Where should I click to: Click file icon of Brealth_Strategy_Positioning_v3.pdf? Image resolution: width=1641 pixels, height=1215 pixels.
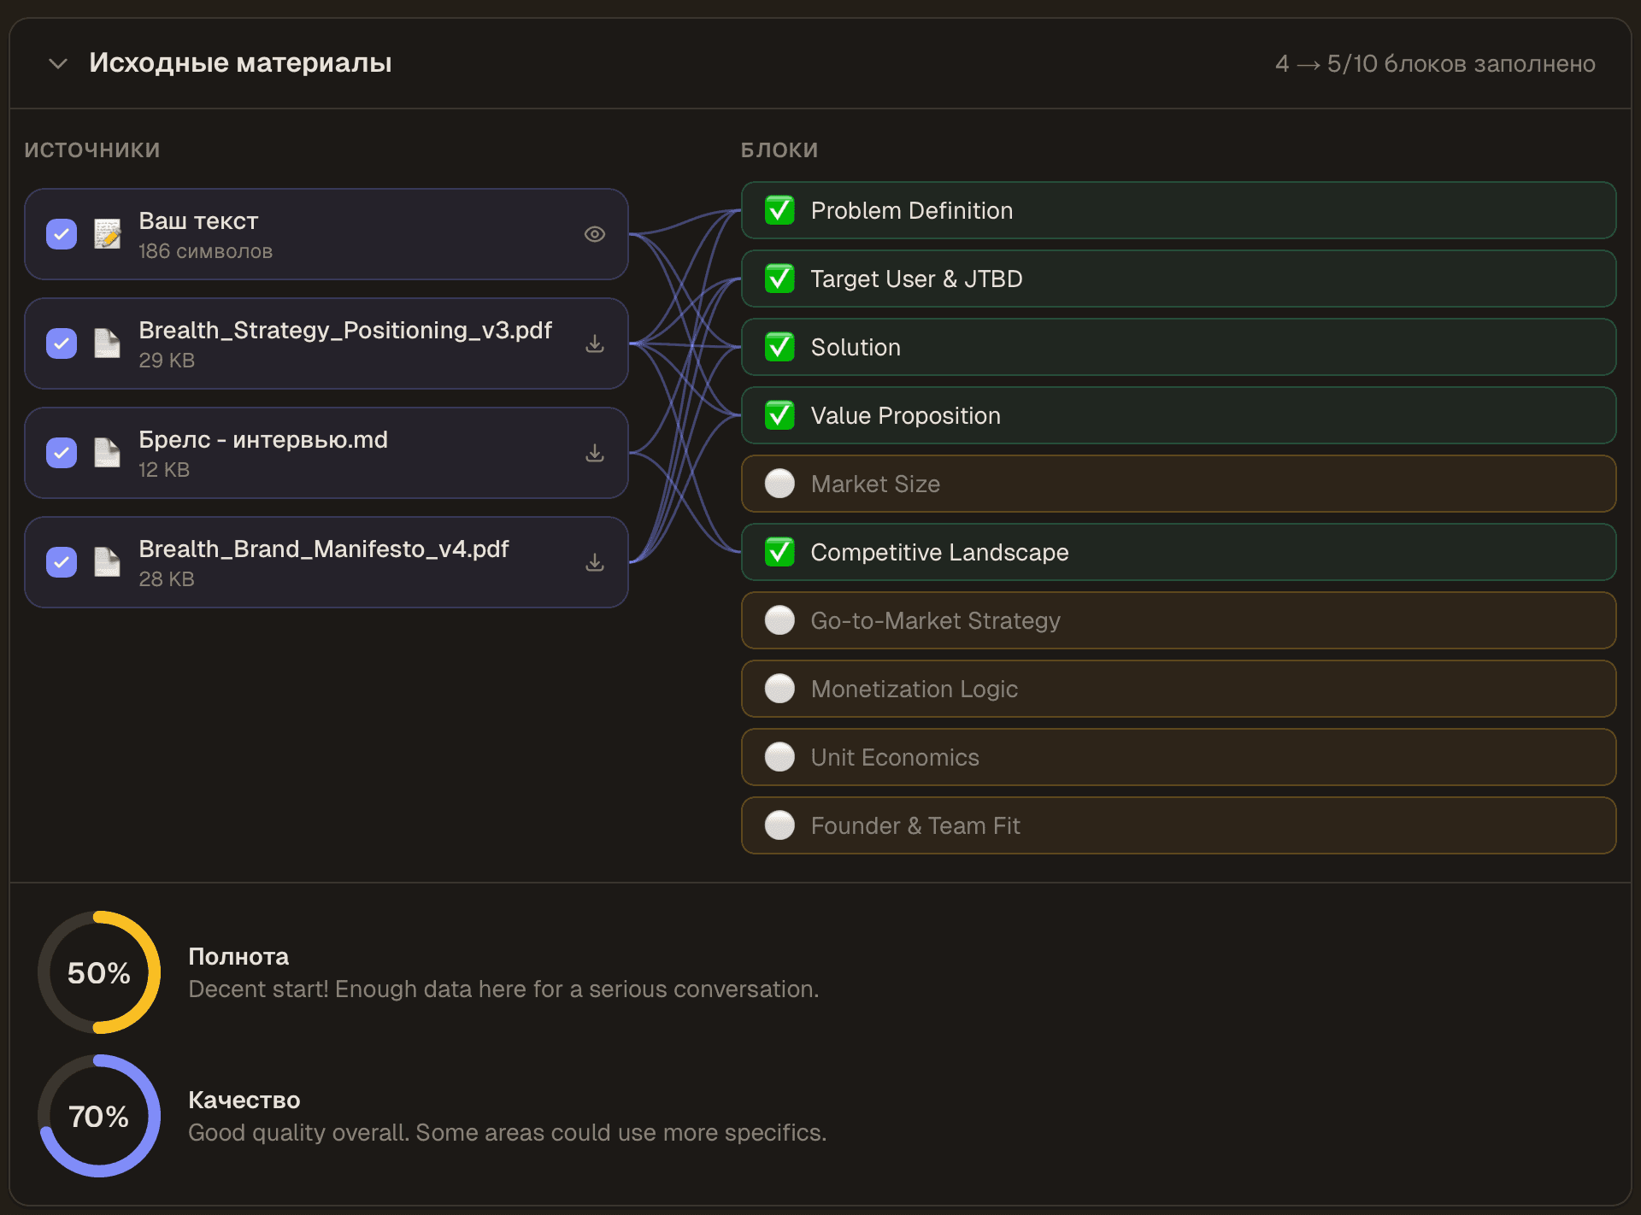coord(107,343)
